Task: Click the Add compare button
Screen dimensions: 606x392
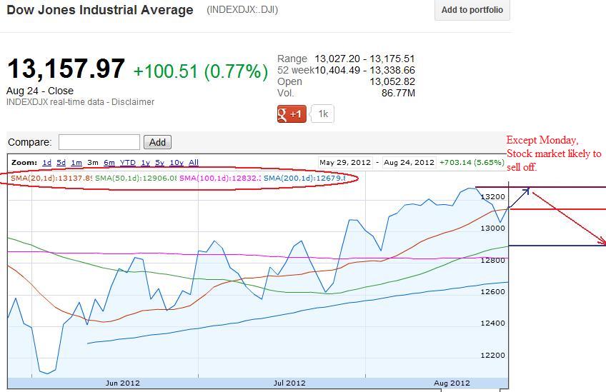Action: pos(157,142)
